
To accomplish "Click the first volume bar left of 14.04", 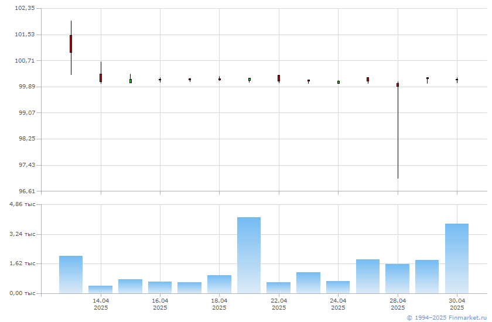I will coord(71,275).
